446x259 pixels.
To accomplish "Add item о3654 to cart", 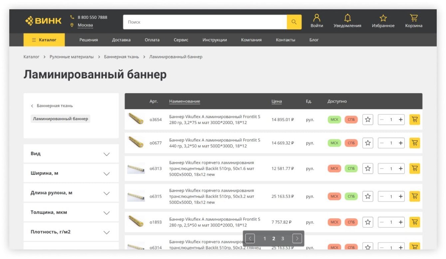I will tap(415, 119).
